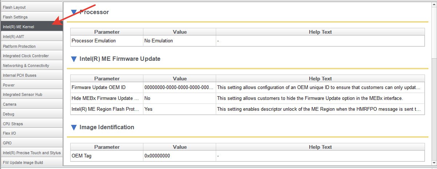The image size is (437, 169).
Task: Collapse the Image Identification section
Action: (x=74, y=127)
